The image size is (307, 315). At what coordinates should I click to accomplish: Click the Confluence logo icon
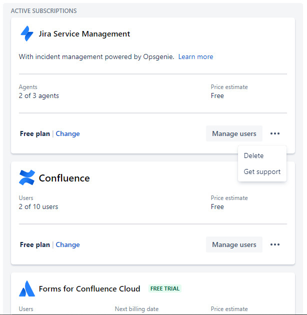tap(27, 177)
